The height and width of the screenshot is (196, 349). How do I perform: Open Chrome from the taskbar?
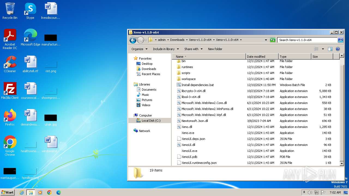pos(49,192)
